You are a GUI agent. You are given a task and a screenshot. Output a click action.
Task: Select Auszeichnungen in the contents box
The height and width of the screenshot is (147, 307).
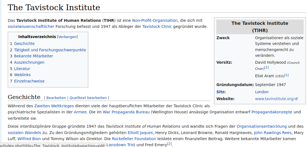[x=29, y=62]
